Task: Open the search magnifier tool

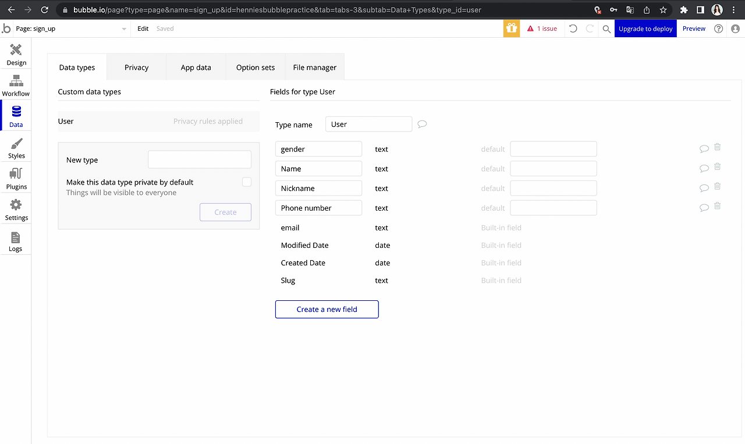Action: 606,29
